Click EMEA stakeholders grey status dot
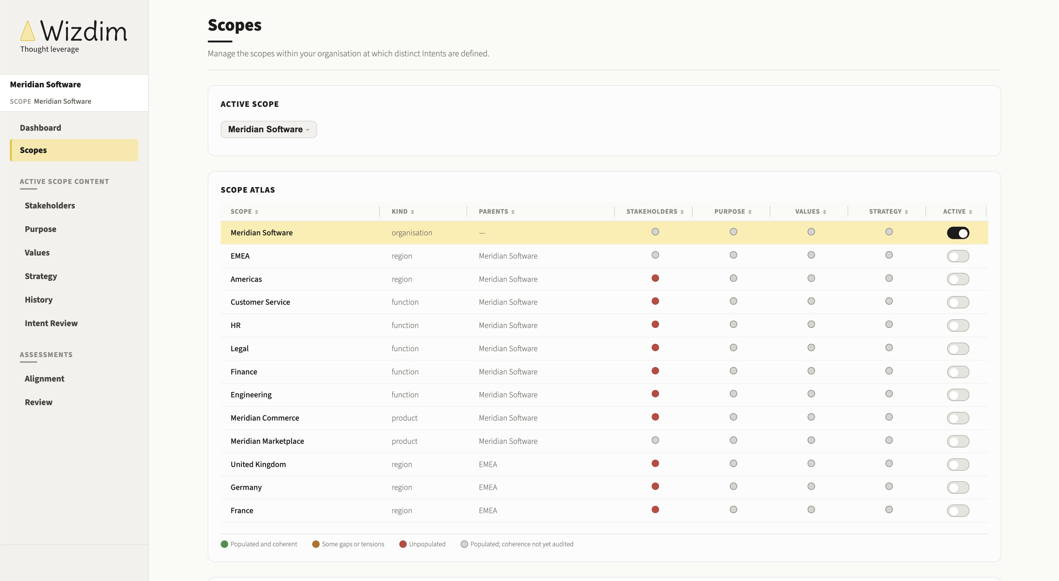Screen dimensions: 1059x581 (655, 255)
